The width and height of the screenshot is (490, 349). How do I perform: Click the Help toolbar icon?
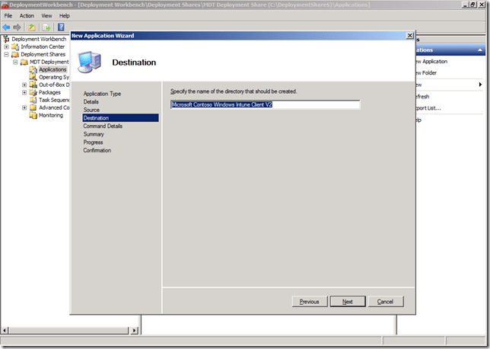point(61,27)
